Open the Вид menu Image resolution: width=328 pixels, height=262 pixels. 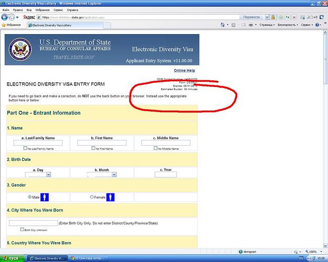(29, 10)
